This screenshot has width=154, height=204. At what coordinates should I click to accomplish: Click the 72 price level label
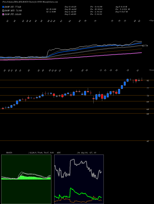coord(148,96)
